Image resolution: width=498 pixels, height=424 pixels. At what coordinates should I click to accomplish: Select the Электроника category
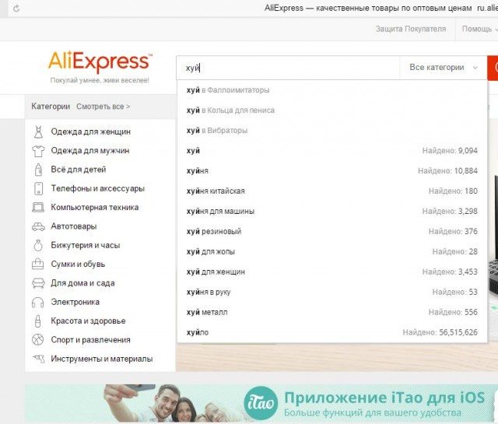[x=75, y=302]
